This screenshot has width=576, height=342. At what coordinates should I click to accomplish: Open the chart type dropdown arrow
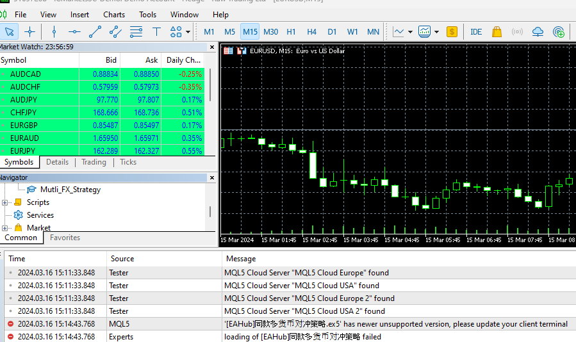point(410,32)
